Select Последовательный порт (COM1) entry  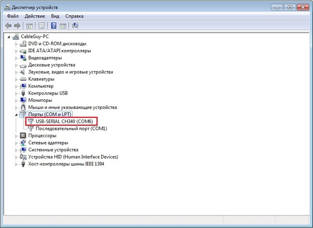click(x=71, y=128)
